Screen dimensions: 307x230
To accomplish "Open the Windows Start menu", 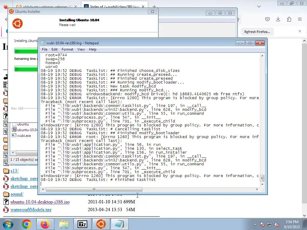I will point(8,224).
